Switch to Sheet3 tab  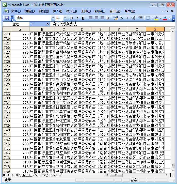click(54, 175)
